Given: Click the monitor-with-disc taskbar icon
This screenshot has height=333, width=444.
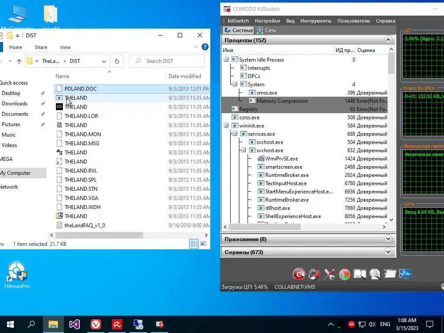Looking at the screenshot, I should 138,324.
